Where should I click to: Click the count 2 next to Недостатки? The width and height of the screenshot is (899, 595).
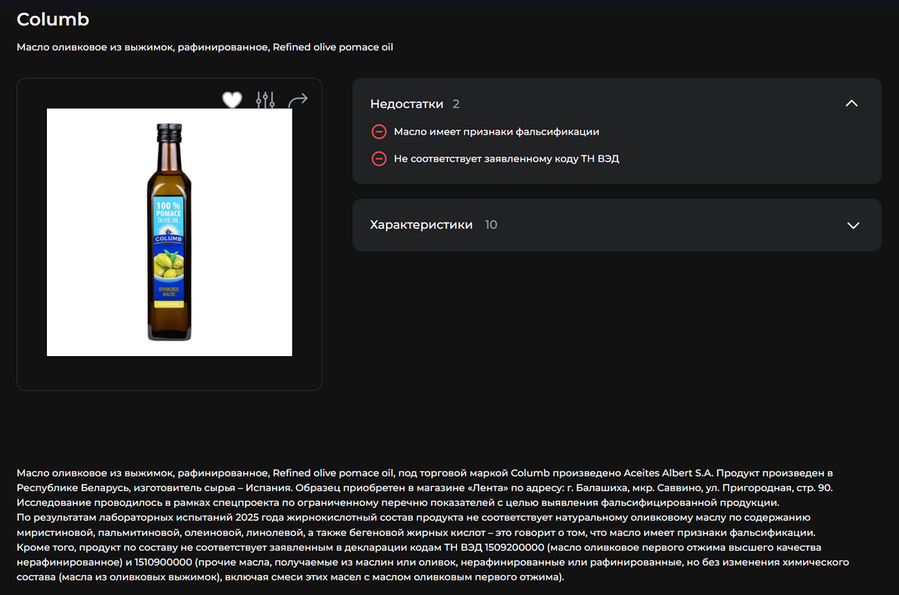coord(456,104)
